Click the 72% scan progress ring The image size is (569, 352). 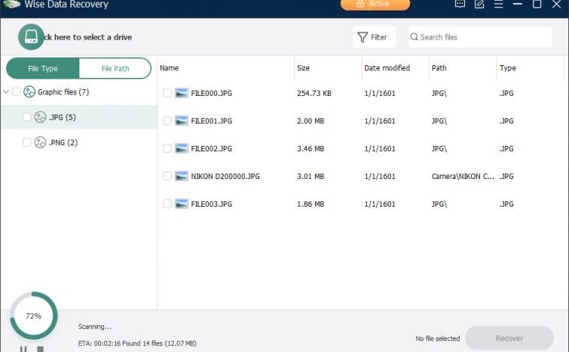(34, 316)
